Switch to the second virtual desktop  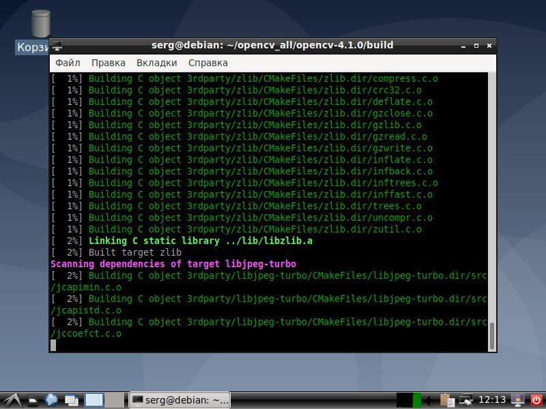click(114, 400)
